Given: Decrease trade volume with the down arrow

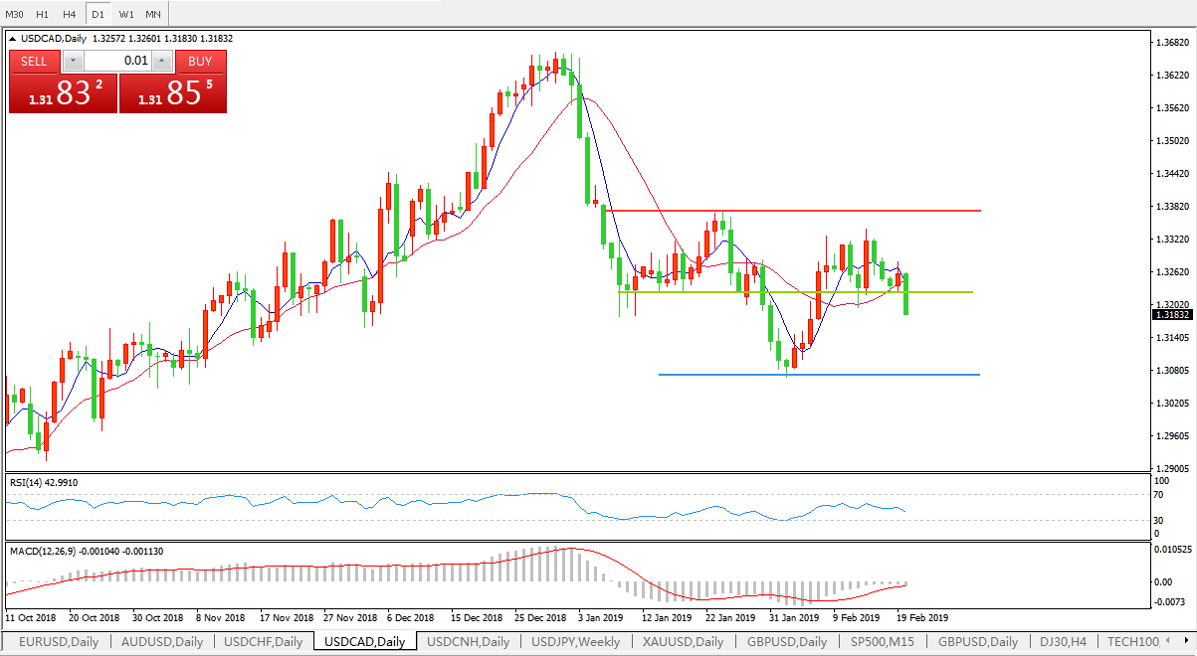Looking at the screenshot, I should pyautogui.click(x=74, y=61).
